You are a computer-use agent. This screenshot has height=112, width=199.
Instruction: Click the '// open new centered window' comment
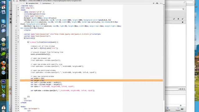coord(42,77)
